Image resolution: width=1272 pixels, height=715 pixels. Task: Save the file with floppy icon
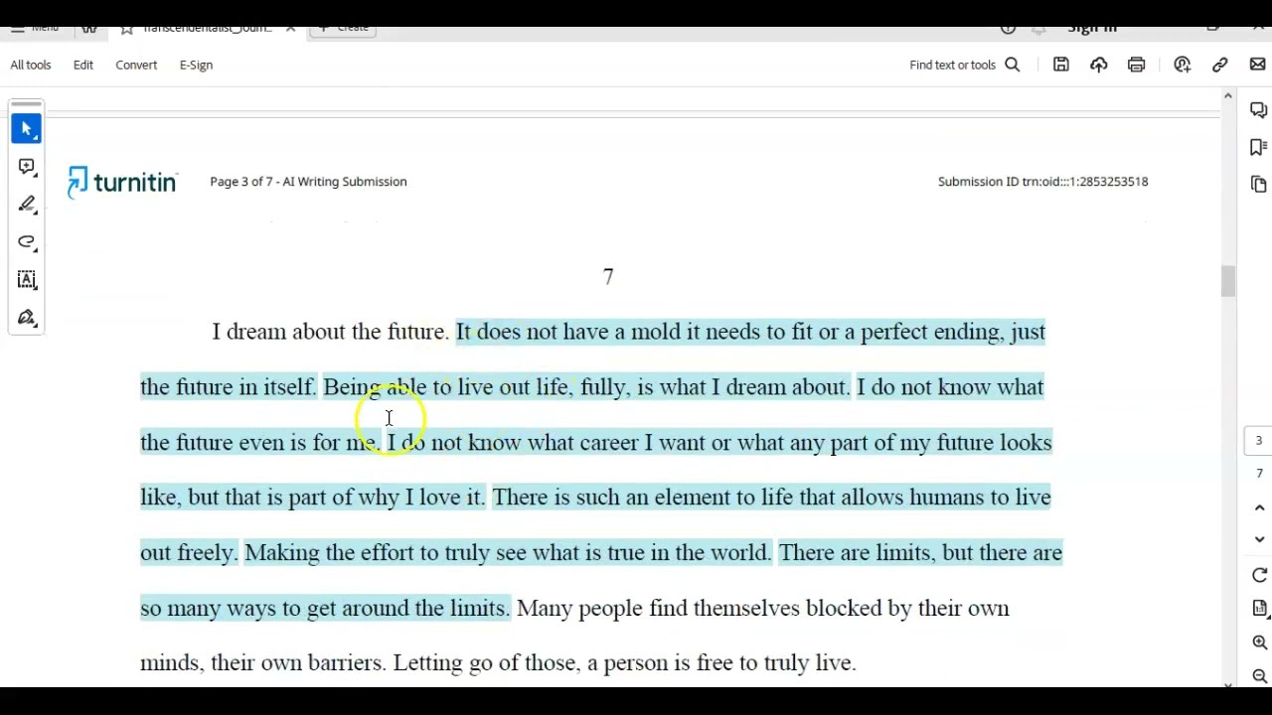(1061, 65)
